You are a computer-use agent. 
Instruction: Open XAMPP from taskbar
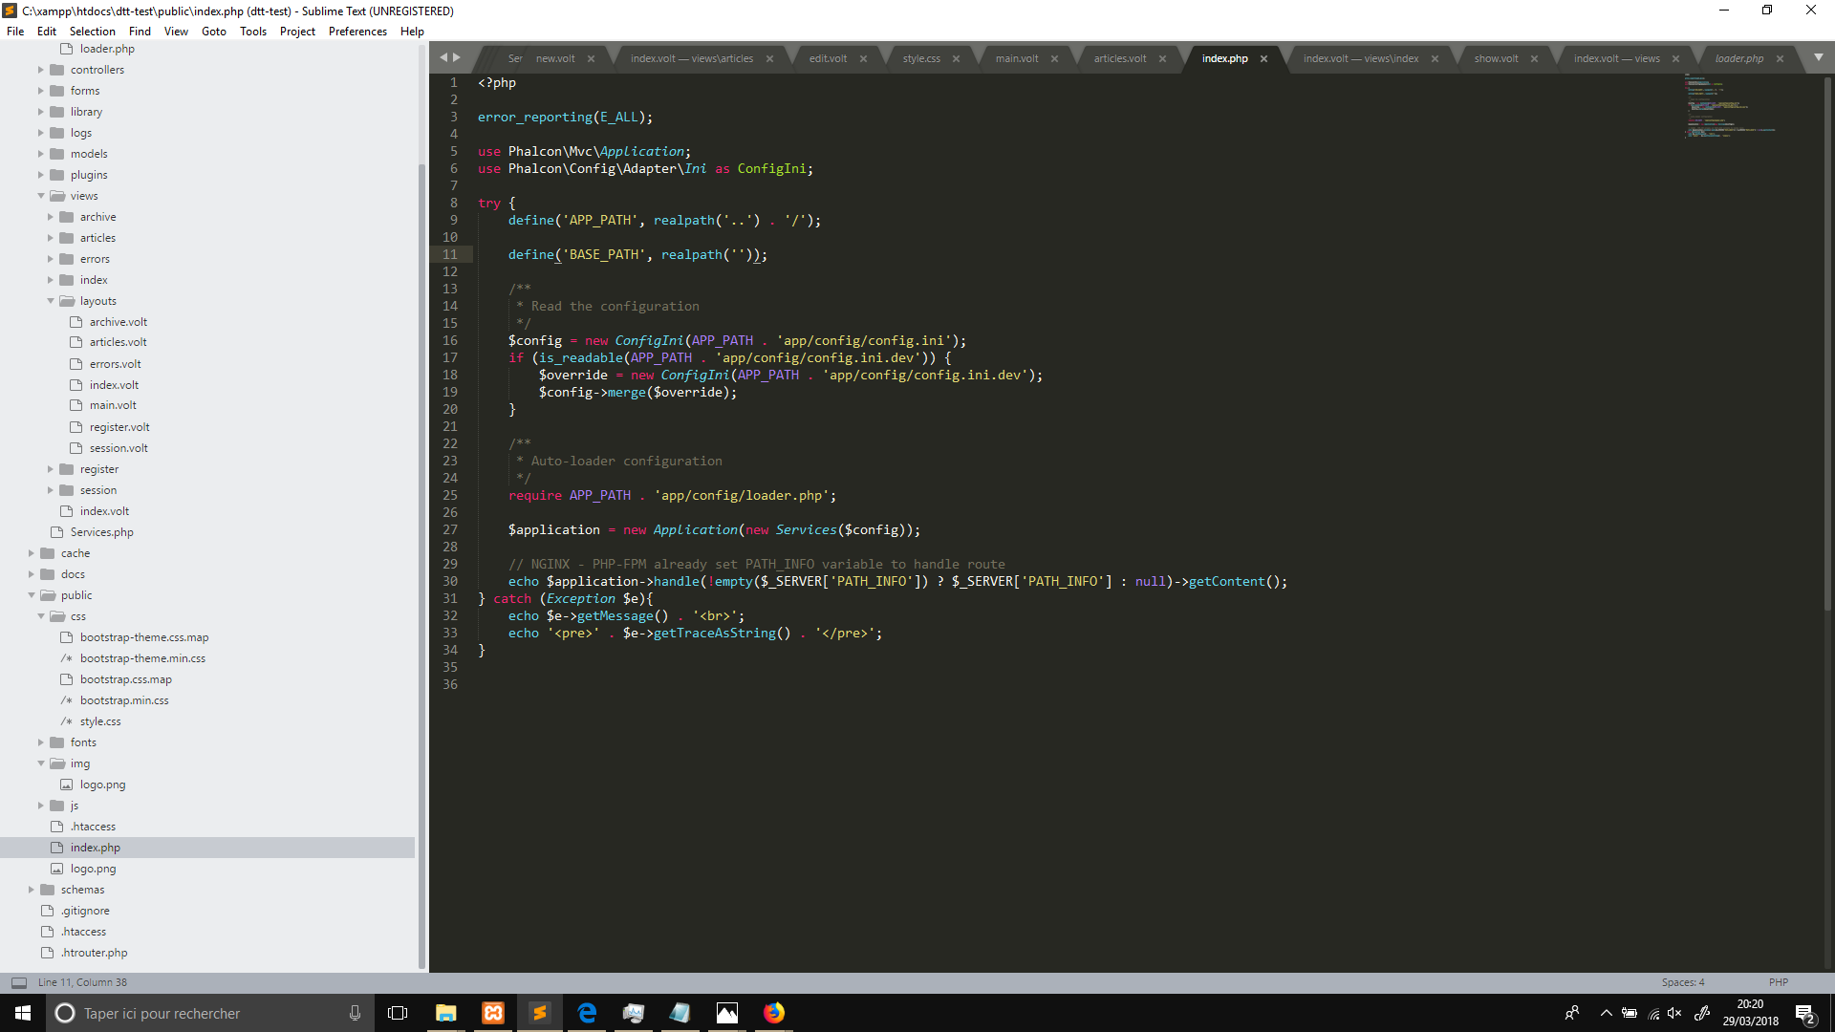click(x=493, y=1013)
